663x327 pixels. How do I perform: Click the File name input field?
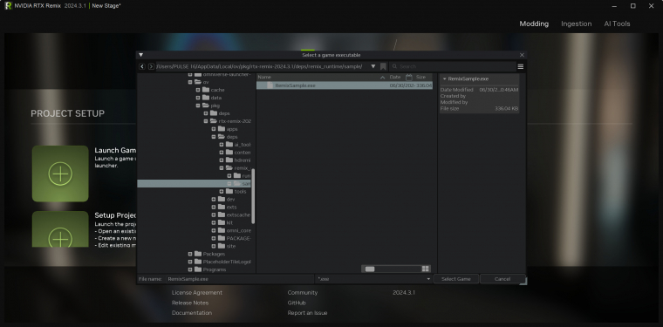pos(239,279)
